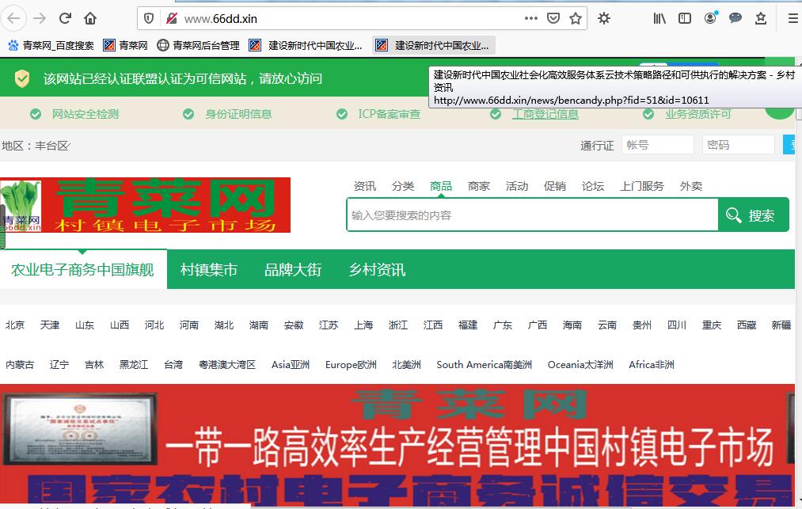Viewport: 802px width, 509px height.
Task: Select 上门服务 search category
Action: click(642, 186)
